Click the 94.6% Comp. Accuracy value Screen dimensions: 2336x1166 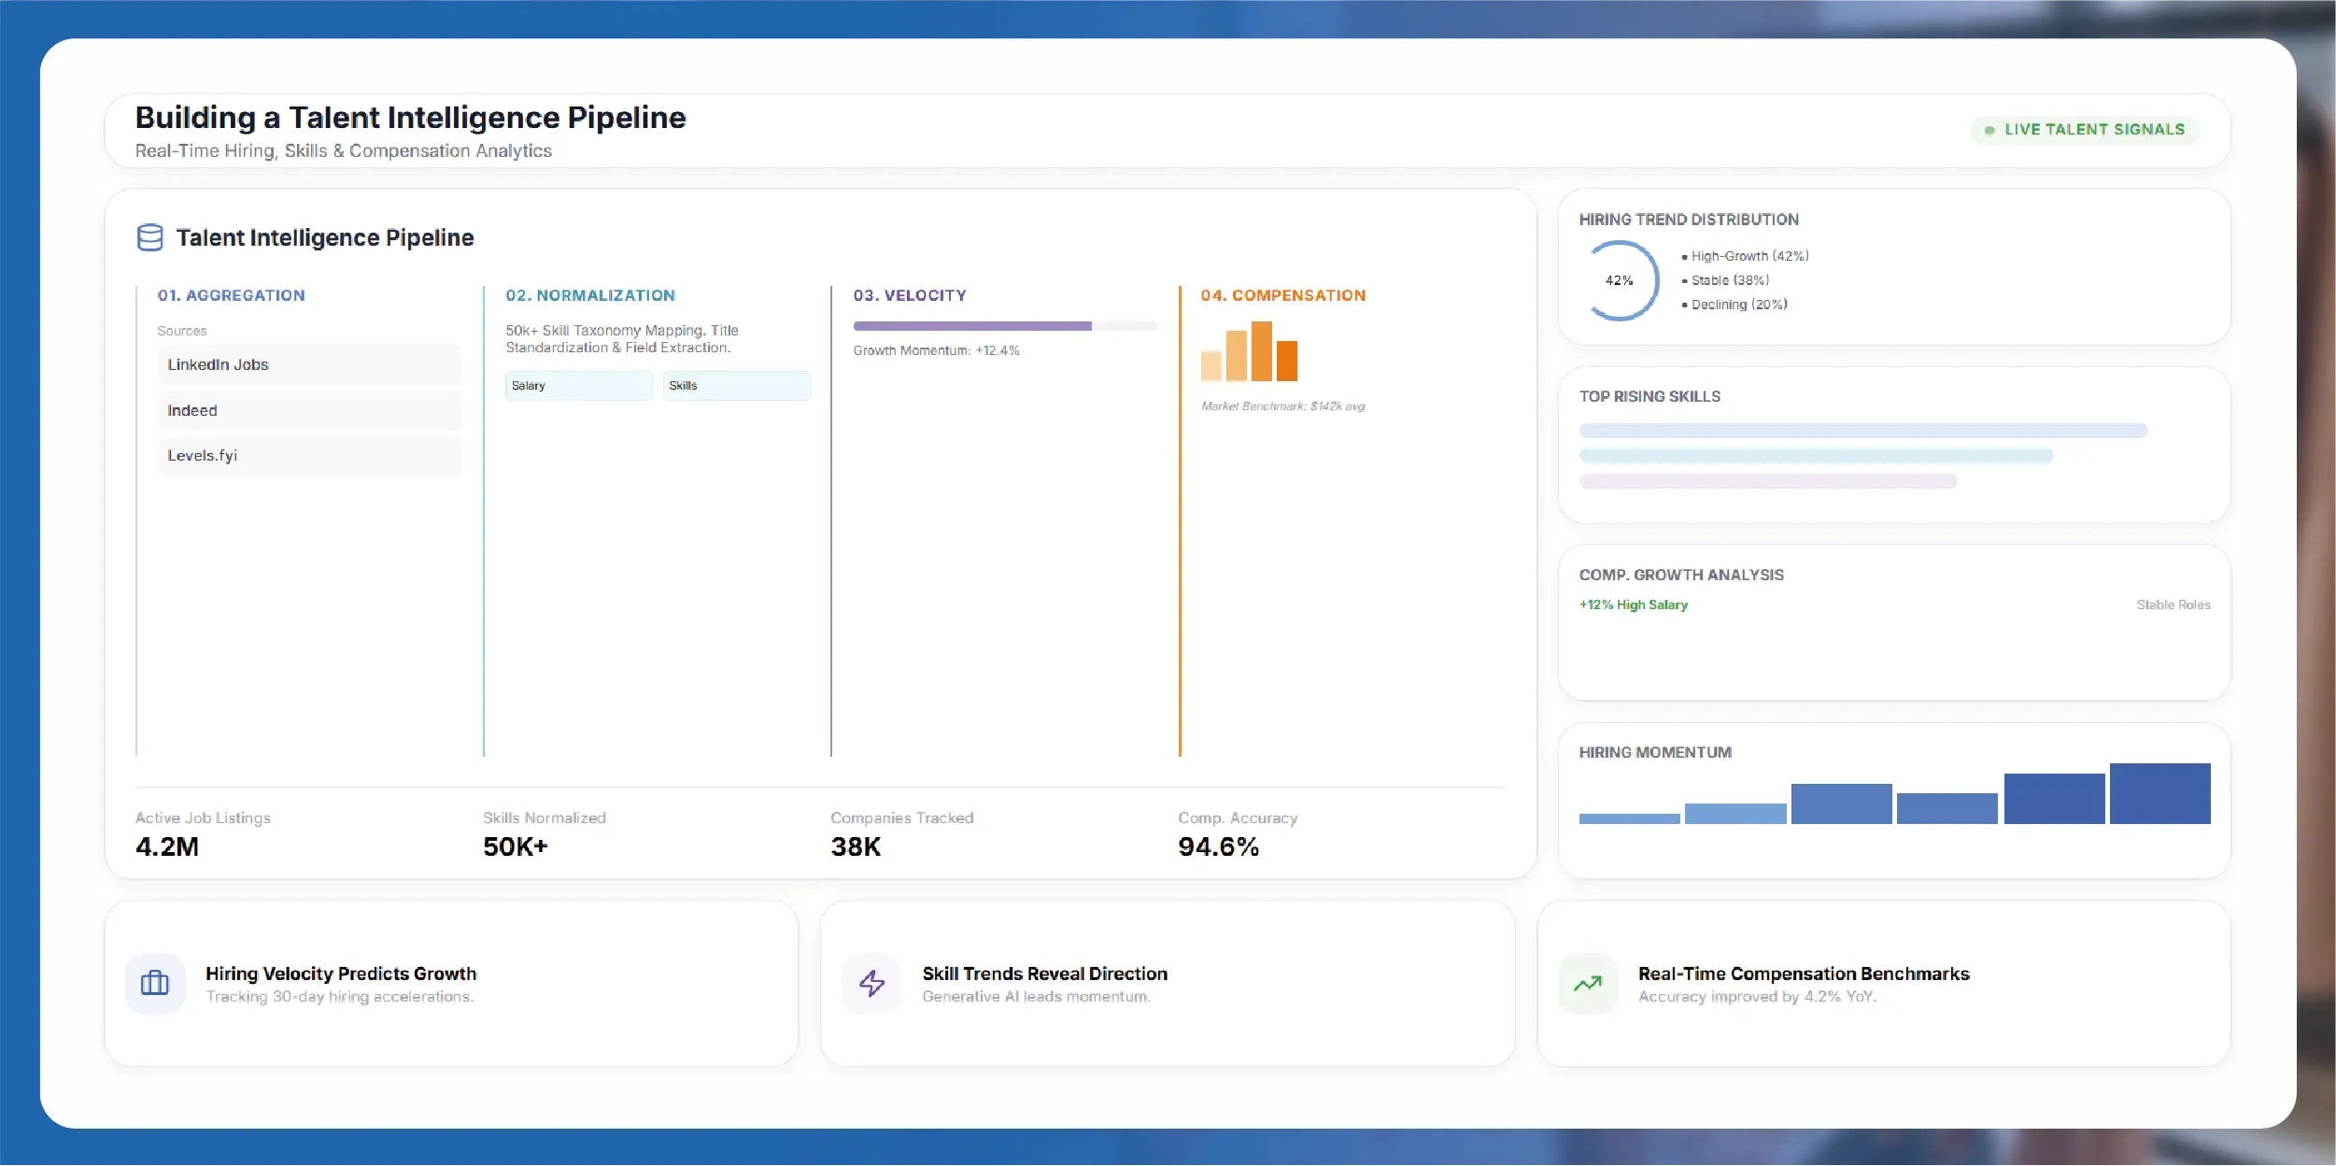(1218, 846)
